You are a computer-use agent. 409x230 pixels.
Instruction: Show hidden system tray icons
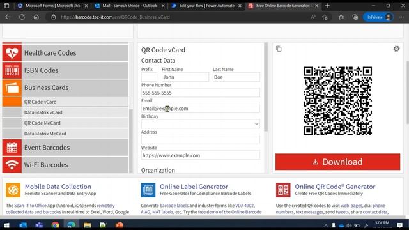[x=326, y=226]
